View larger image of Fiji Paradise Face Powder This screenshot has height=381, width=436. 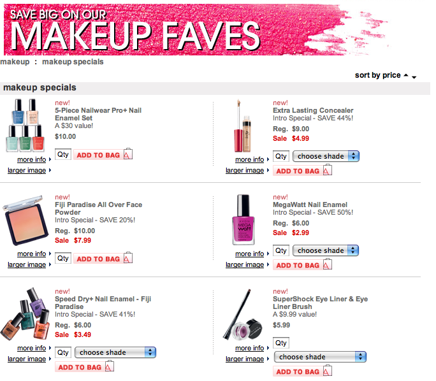click(x=27, y=264)
